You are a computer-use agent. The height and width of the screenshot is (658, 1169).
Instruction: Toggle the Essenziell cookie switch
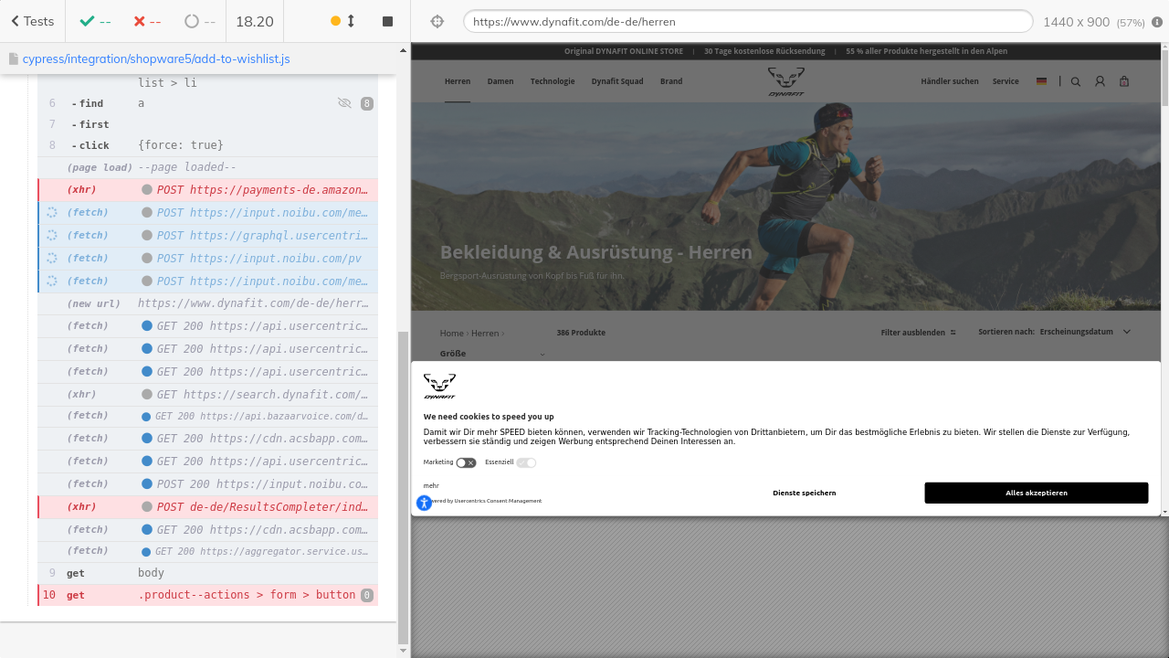[x=526, y=463]
